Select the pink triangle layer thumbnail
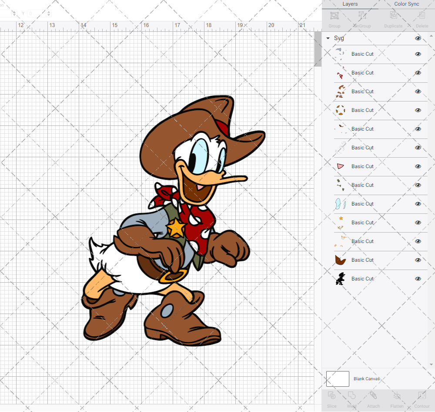The width and height of the screenshot is (435, 412). pyautogui.click(x=341, y=166)
